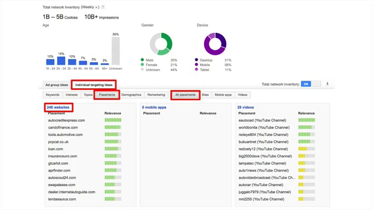Screen dimensions: 373x210
Task: Click dealer.internetautoguide.com placement
Action: click(x=72, y=192)
